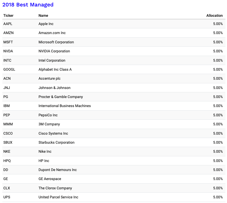Click the GE Aerospace name

(50, 179)
